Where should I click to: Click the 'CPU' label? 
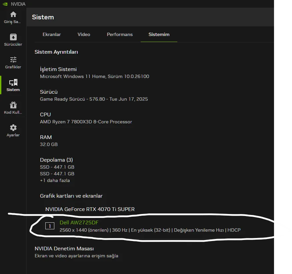tap(45, 115)
